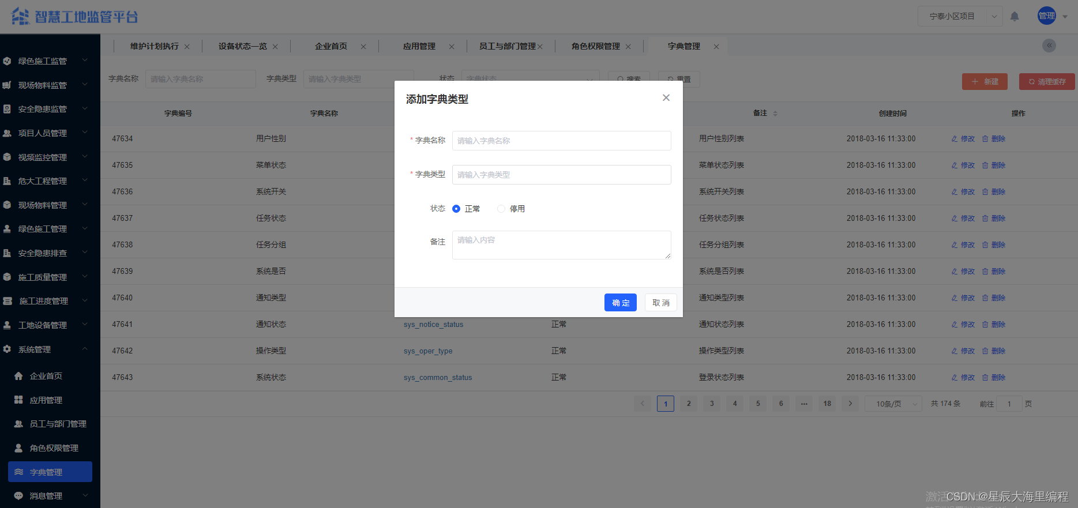Switch to the 设备状态一览 tab

coord(243,46)
